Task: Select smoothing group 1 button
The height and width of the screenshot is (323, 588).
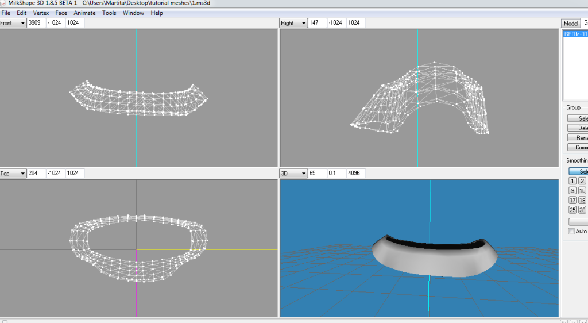Action: [572, 181]
